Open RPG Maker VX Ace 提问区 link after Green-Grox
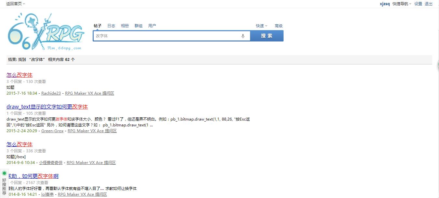Screen dimensions: 439x198 (92, 131)
